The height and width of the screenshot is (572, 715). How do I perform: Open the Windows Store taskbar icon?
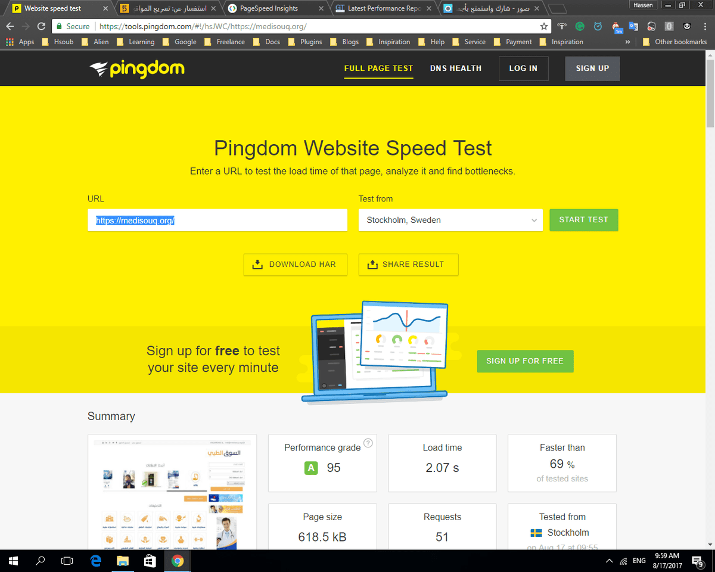(x=150, y=561)
